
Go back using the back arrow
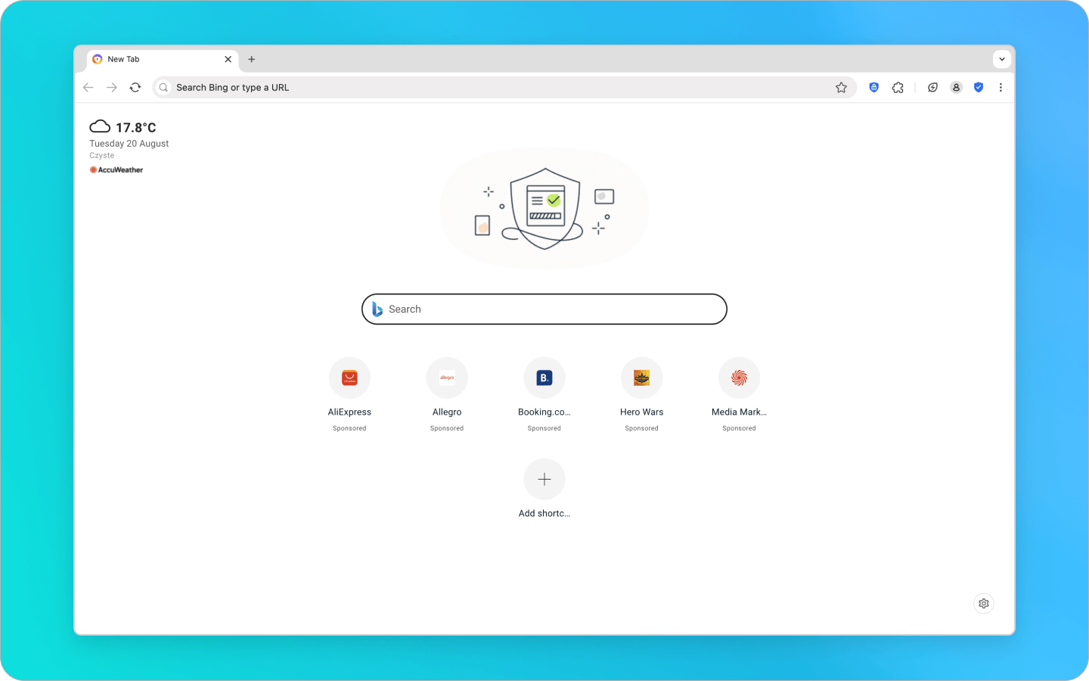click(88, 88)
